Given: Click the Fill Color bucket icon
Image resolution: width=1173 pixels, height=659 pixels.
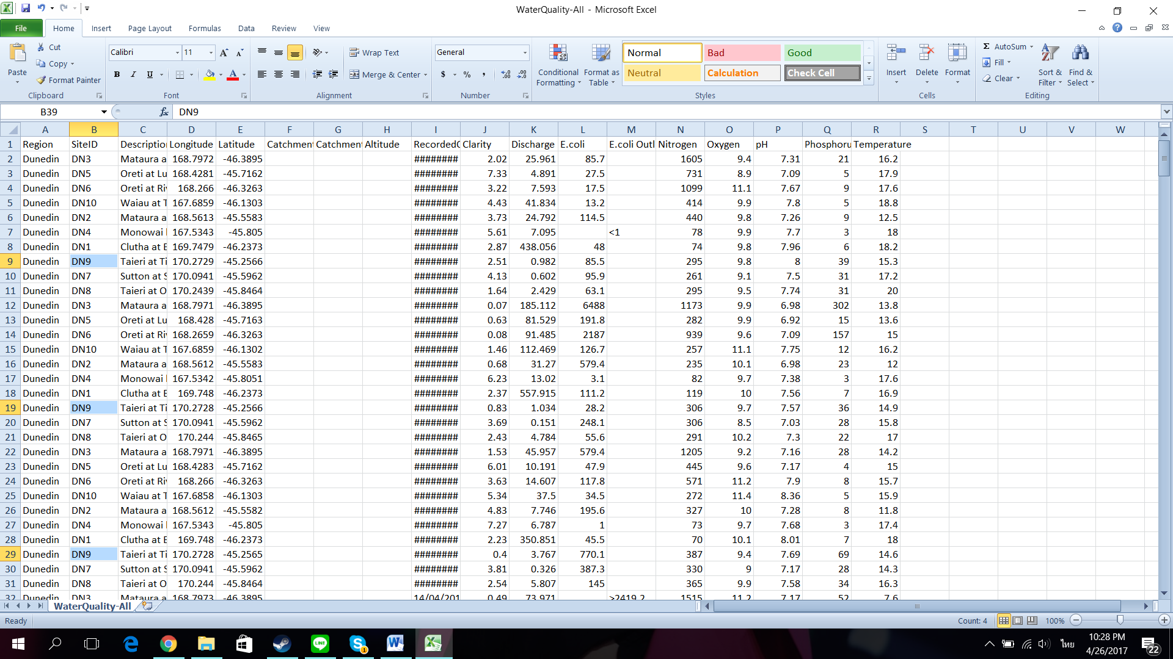Looking at the screenshot, I should pyautogui.click(x=210, y=74).
